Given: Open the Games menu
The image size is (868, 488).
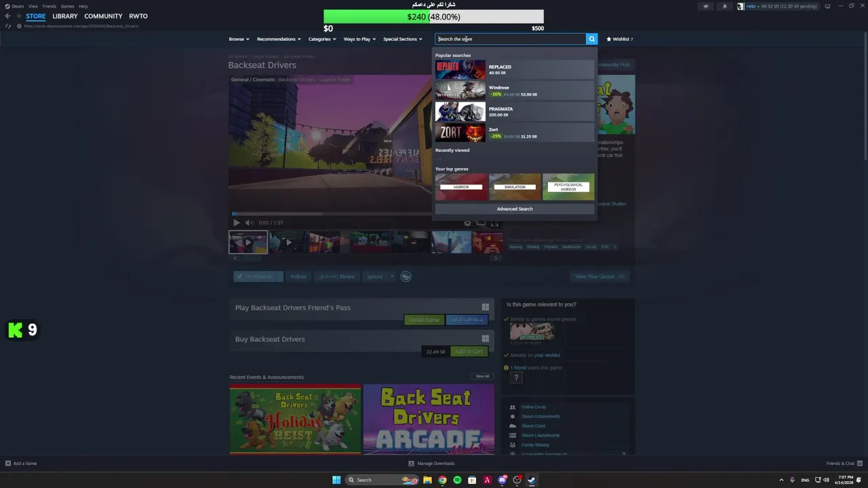Looking at the screenshot, I should 67,6.
